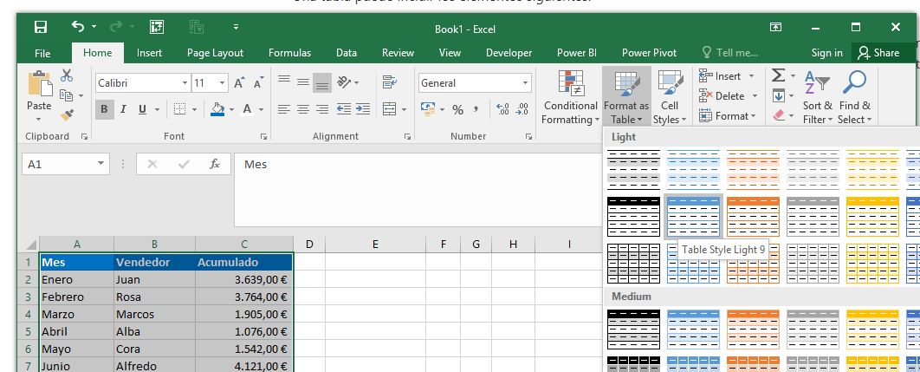Align text left in Alignment group
The image size is (920, 372).
284,109
